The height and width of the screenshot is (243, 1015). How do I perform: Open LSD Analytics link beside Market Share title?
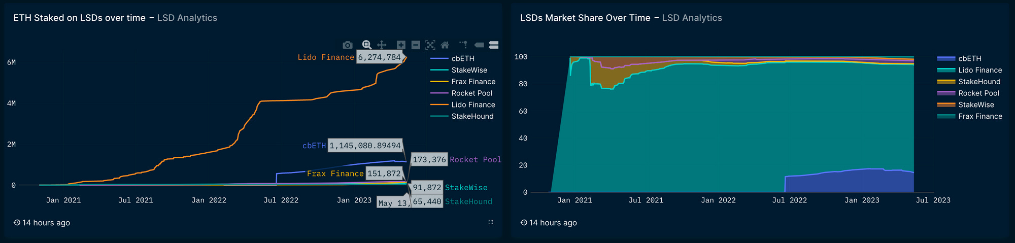click(692, 18)
